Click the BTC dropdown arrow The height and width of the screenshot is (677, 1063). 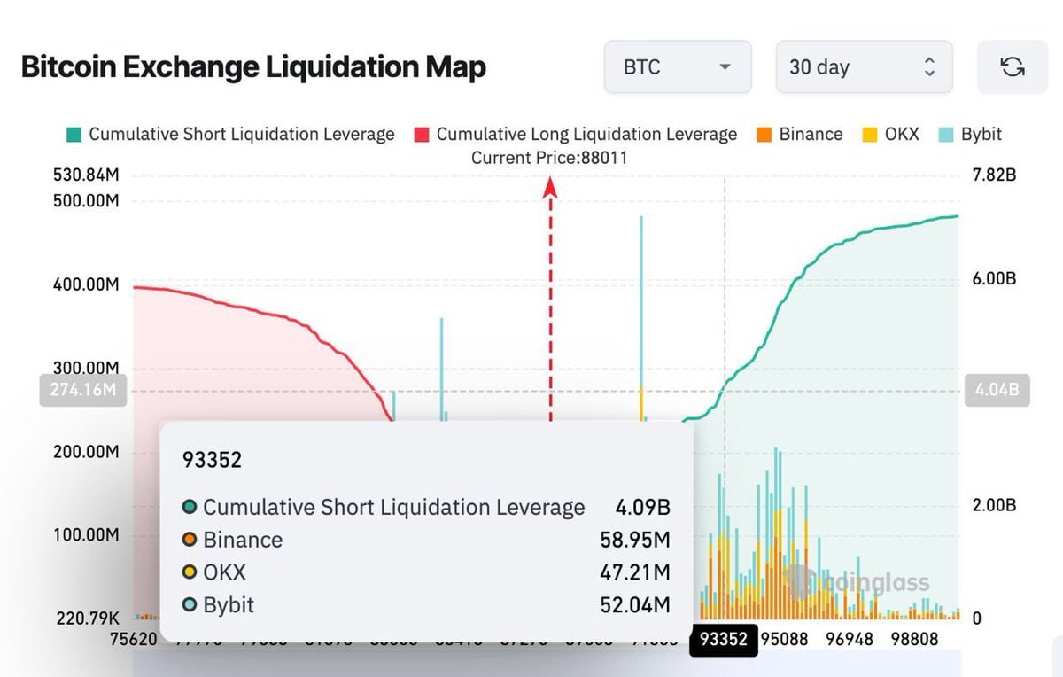[725, 67]
